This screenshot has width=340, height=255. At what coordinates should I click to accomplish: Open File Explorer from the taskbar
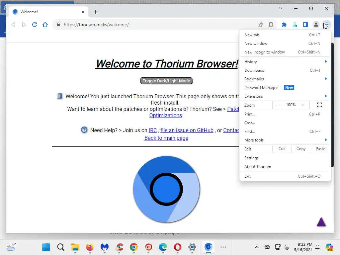tap(75, 247)
